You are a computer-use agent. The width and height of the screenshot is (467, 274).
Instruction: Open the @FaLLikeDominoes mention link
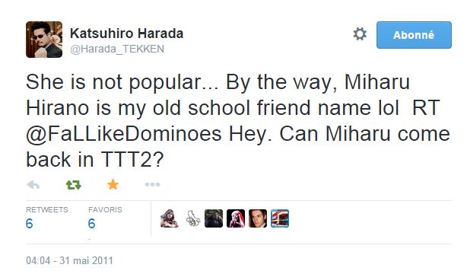click(x=124, y=134)
